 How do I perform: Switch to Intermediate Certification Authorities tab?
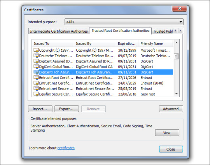point(59,31)
